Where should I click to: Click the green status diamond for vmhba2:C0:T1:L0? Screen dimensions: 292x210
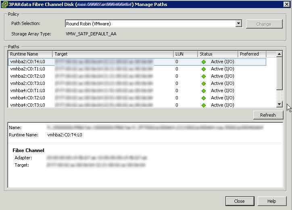(x=204, y=69)
